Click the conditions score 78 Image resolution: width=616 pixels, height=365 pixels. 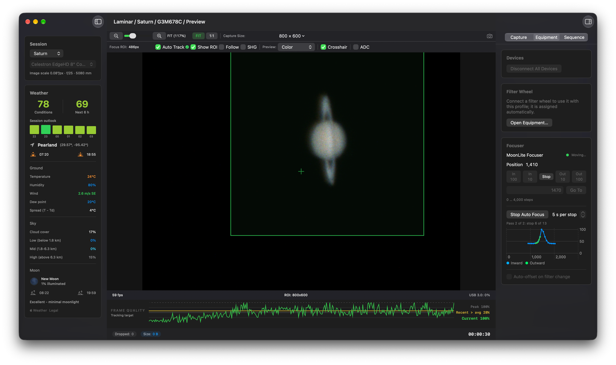click(43, 104)
